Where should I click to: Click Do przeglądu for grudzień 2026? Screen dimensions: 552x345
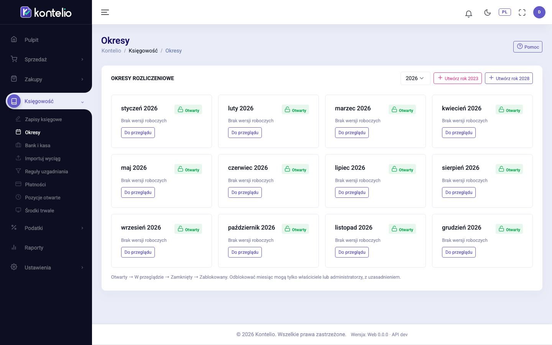pos(459,252)
